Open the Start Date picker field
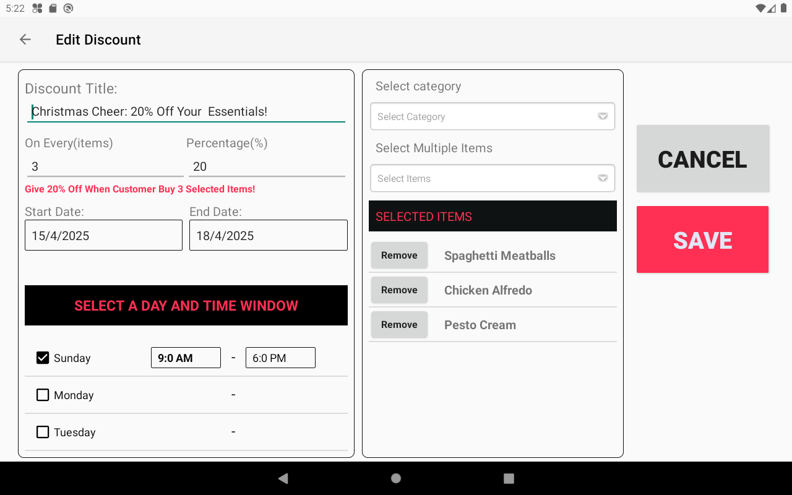This screenshot has width=792, height=495. click(103, 236)
